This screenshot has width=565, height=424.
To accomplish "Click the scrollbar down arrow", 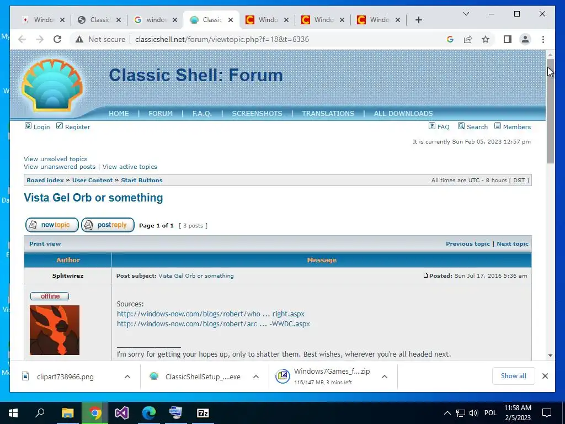I will click(x=550, y=355).
